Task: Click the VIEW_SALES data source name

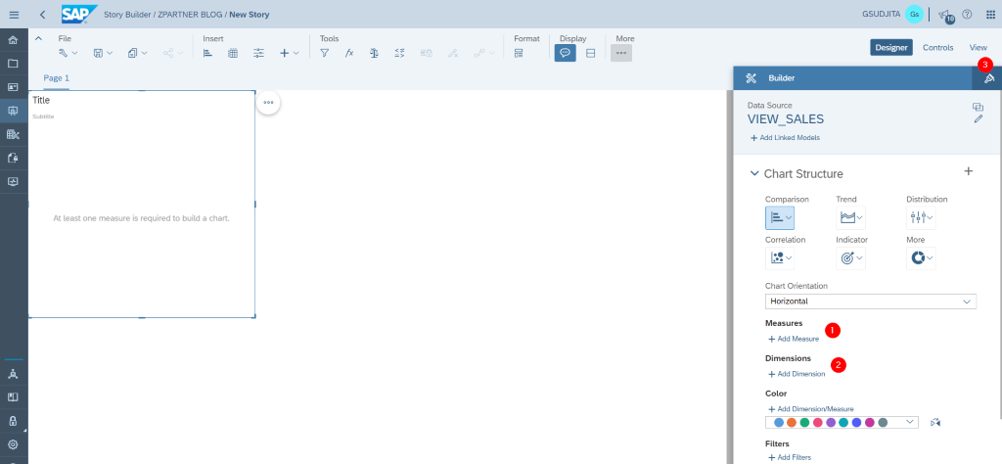Action: [786, 118]
